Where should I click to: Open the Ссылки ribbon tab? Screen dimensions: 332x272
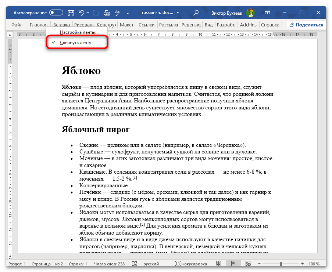pyautogui.click(x=147, y=25)
